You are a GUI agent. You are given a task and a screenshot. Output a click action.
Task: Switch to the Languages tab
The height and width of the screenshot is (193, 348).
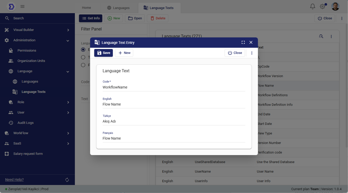(x=118, y=8)
